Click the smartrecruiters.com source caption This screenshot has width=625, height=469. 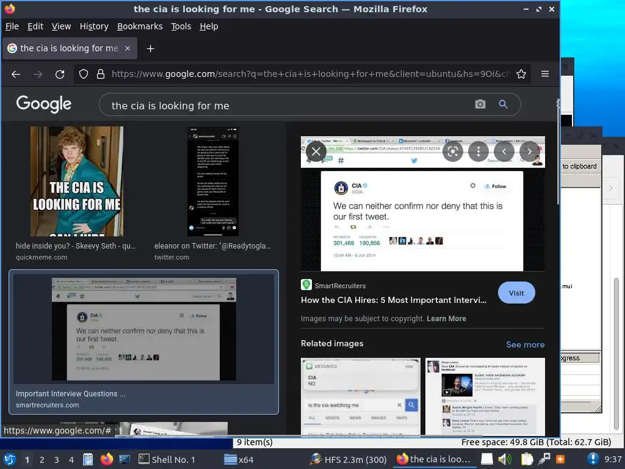[x=48, y=405]
